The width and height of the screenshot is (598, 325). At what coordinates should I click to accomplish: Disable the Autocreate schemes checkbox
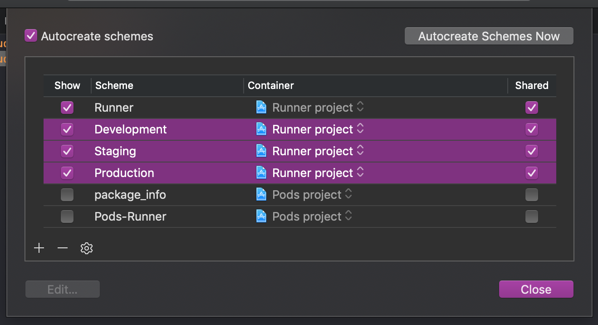31,36
